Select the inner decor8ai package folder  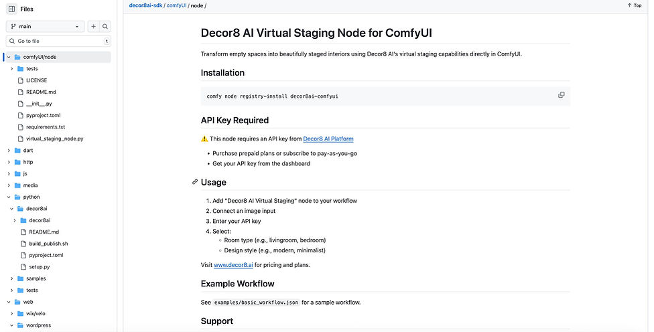pyautogui.click(x=40, y=220)
